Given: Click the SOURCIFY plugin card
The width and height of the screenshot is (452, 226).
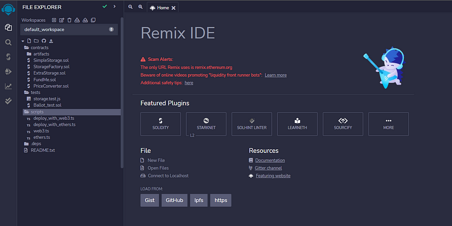Looking at the screenshot, I should coord(343,124).
